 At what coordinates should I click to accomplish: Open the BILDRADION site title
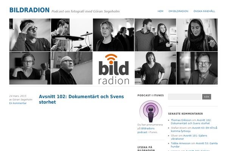(x=30, y=10)
